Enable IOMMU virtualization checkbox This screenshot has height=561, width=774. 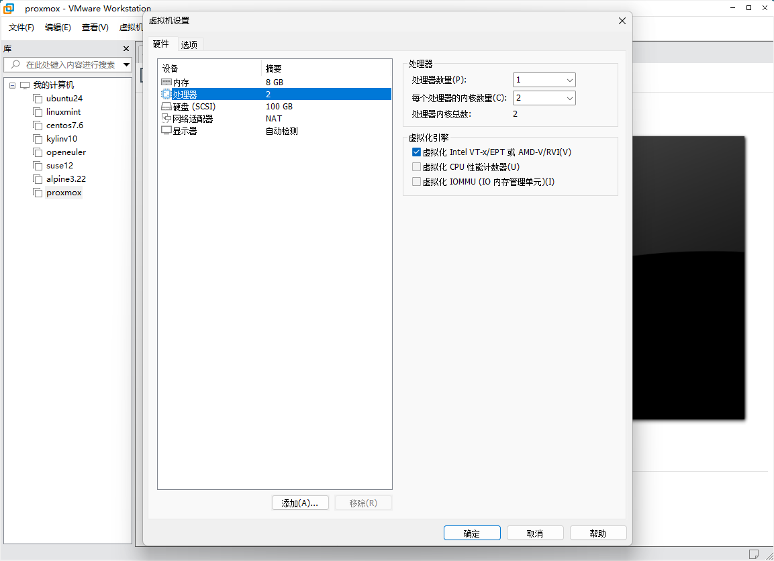(x=416, y=182)
